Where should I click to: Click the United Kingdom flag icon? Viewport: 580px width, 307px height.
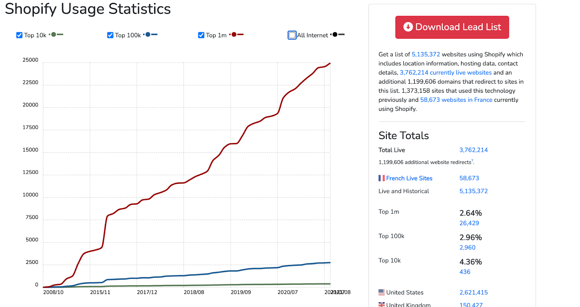(382, 304)
